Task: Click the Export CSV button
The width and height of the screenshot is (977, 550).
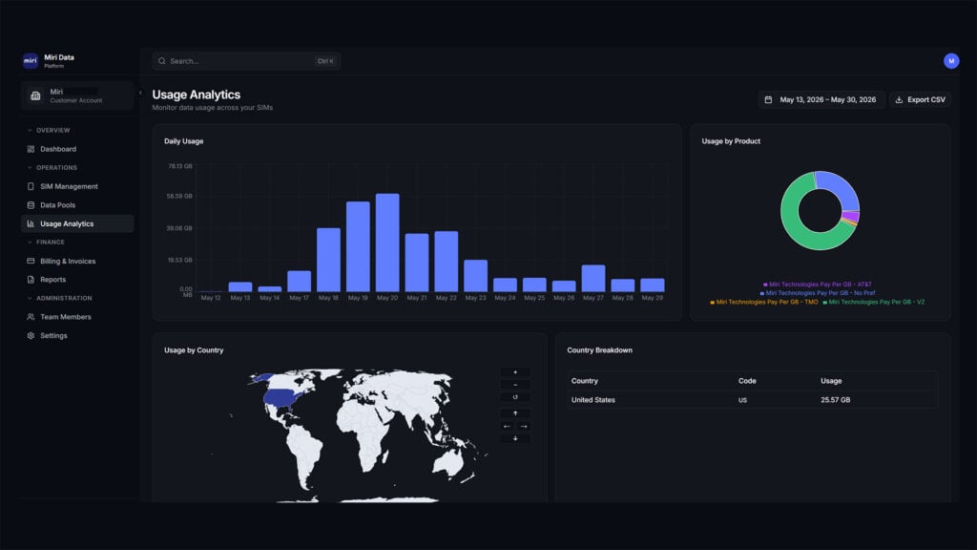Action: tap(920, 99)
